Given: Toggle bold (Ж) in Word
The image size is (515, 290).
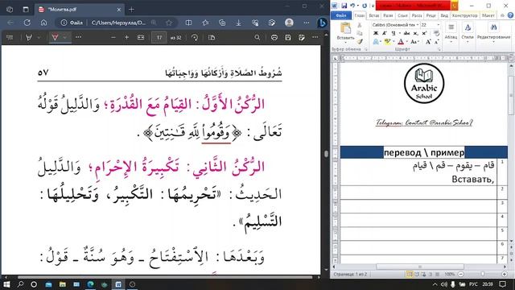Looking at the screenshot, I should pyautogui.click(x=376, y=33).
